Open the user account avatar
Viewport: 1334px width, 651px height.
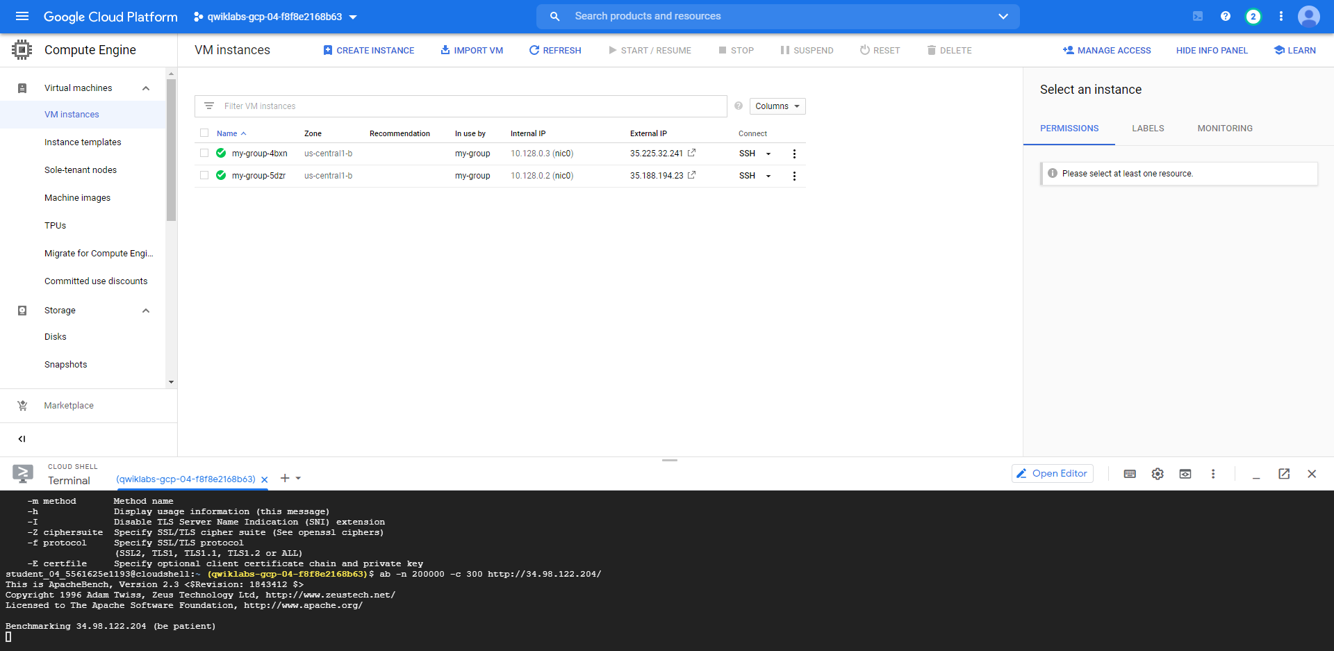(1309, 16)
